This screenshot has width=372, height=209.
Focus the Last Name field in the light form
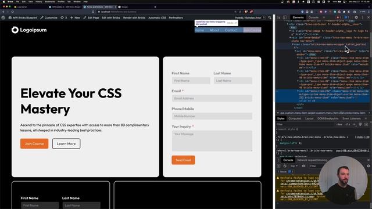click(233, 81)
